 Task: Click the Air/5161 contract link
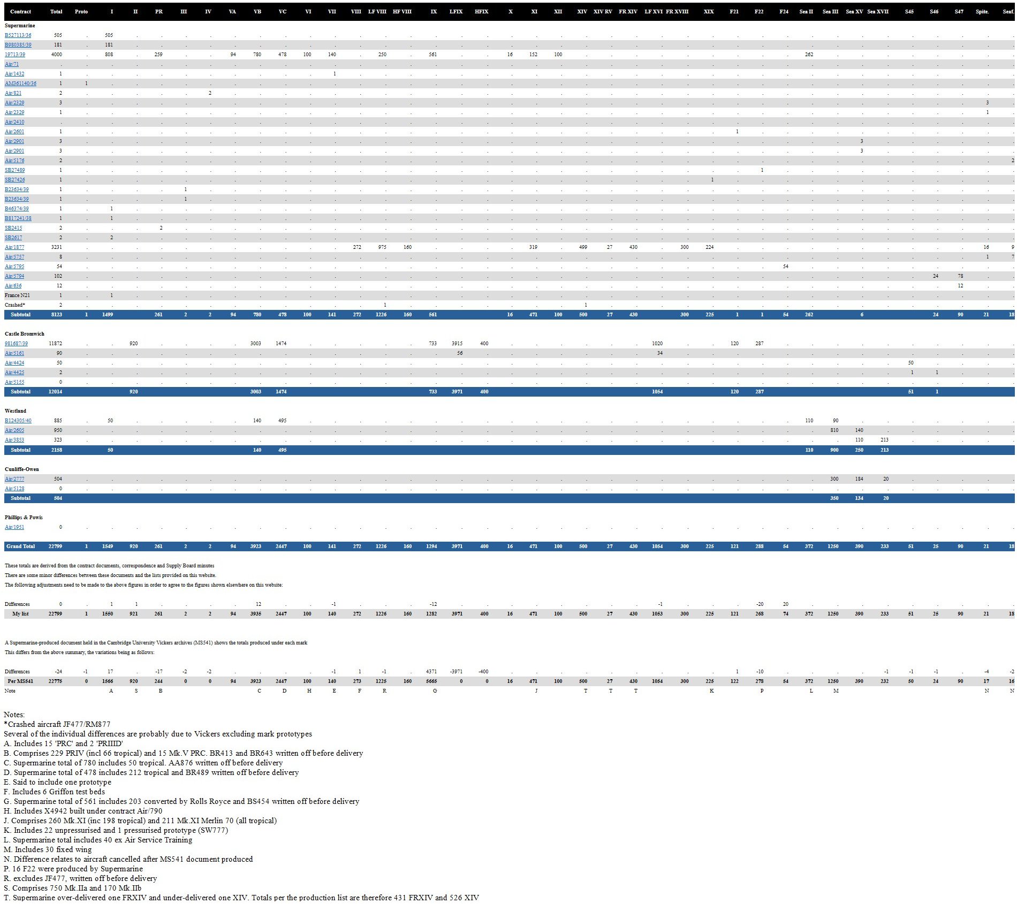tap(14, 353)
